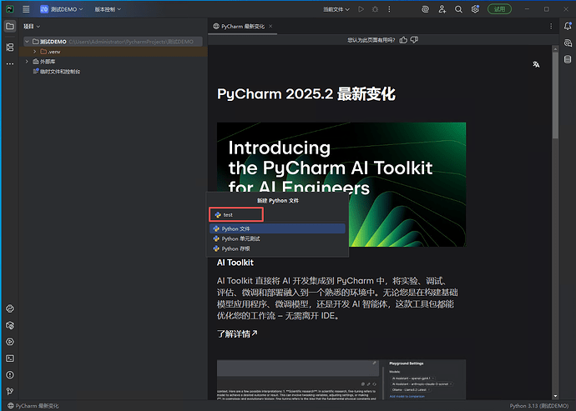The width and height of the screenshot is (576, 411).
Task: Expand the 外部库 tree node
Action: [x=28, y=62]
